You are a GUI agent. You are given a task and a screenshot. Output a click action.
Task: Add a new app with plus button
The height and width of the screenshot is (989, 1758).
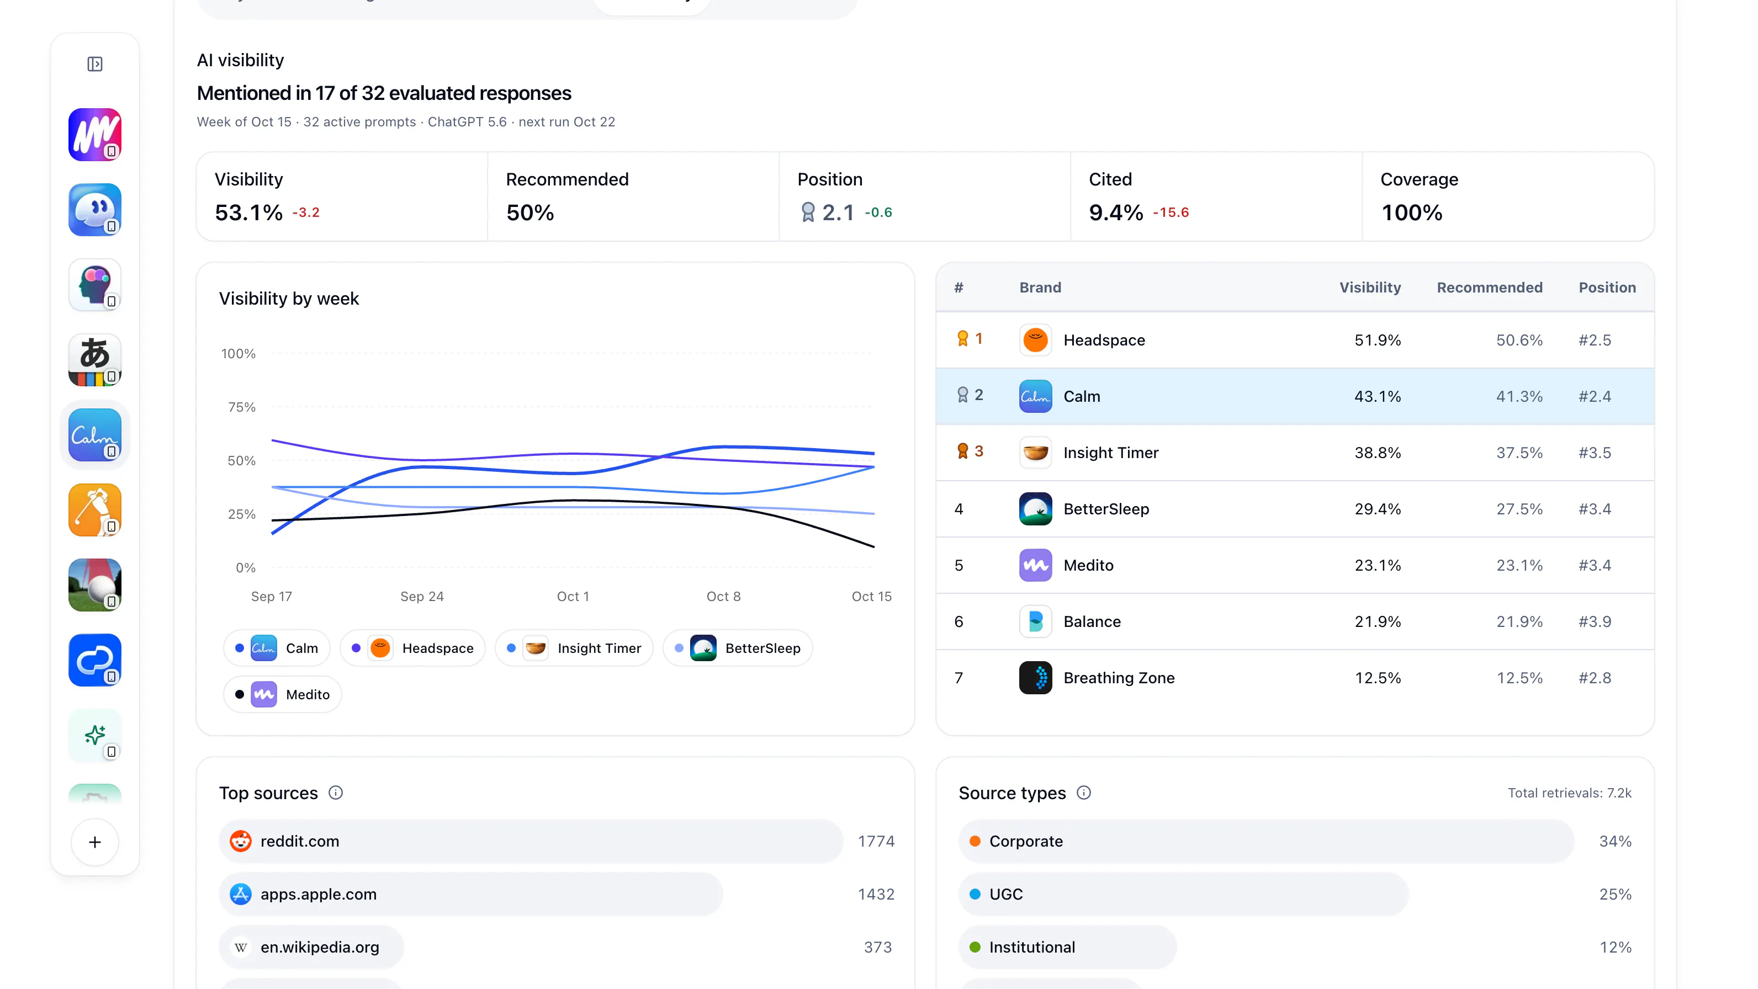pyautogui.click(x=95, y=842)
